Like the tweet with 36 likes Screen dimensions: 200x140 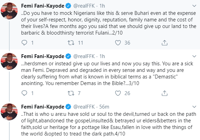coord(118,43)
